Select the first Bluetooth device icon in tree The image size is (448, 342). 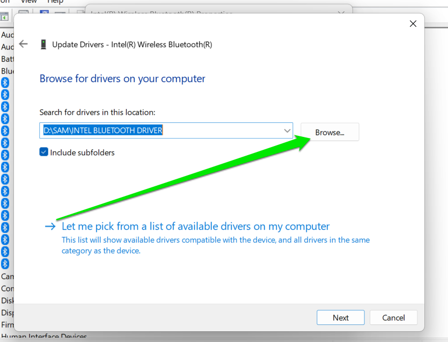5,83
